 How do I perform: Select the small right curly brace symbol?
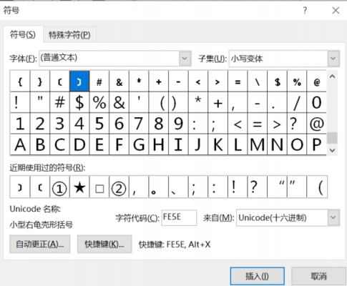[x=40, y=82]
